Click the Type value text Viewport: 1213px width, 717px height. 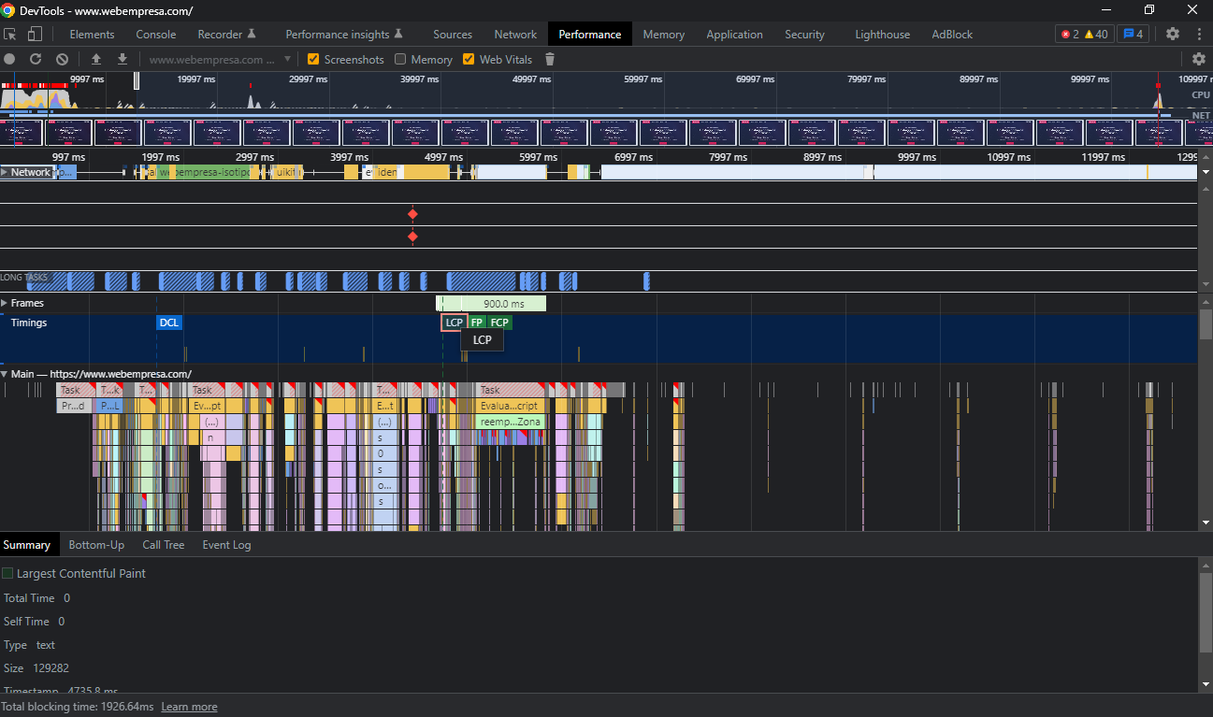pos(46,645)
